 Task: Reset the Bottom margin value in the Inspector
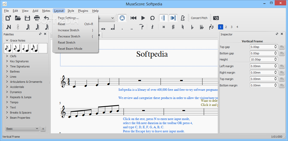282,85
